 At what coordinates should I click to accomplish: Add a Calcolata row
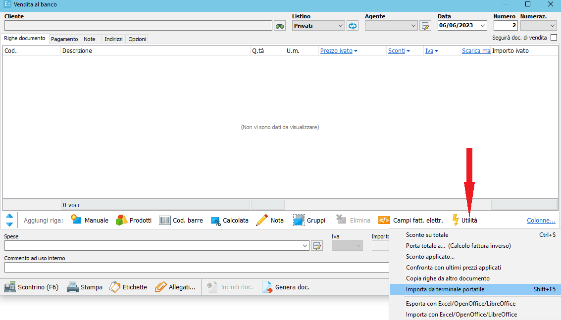[x=230, y=220]
